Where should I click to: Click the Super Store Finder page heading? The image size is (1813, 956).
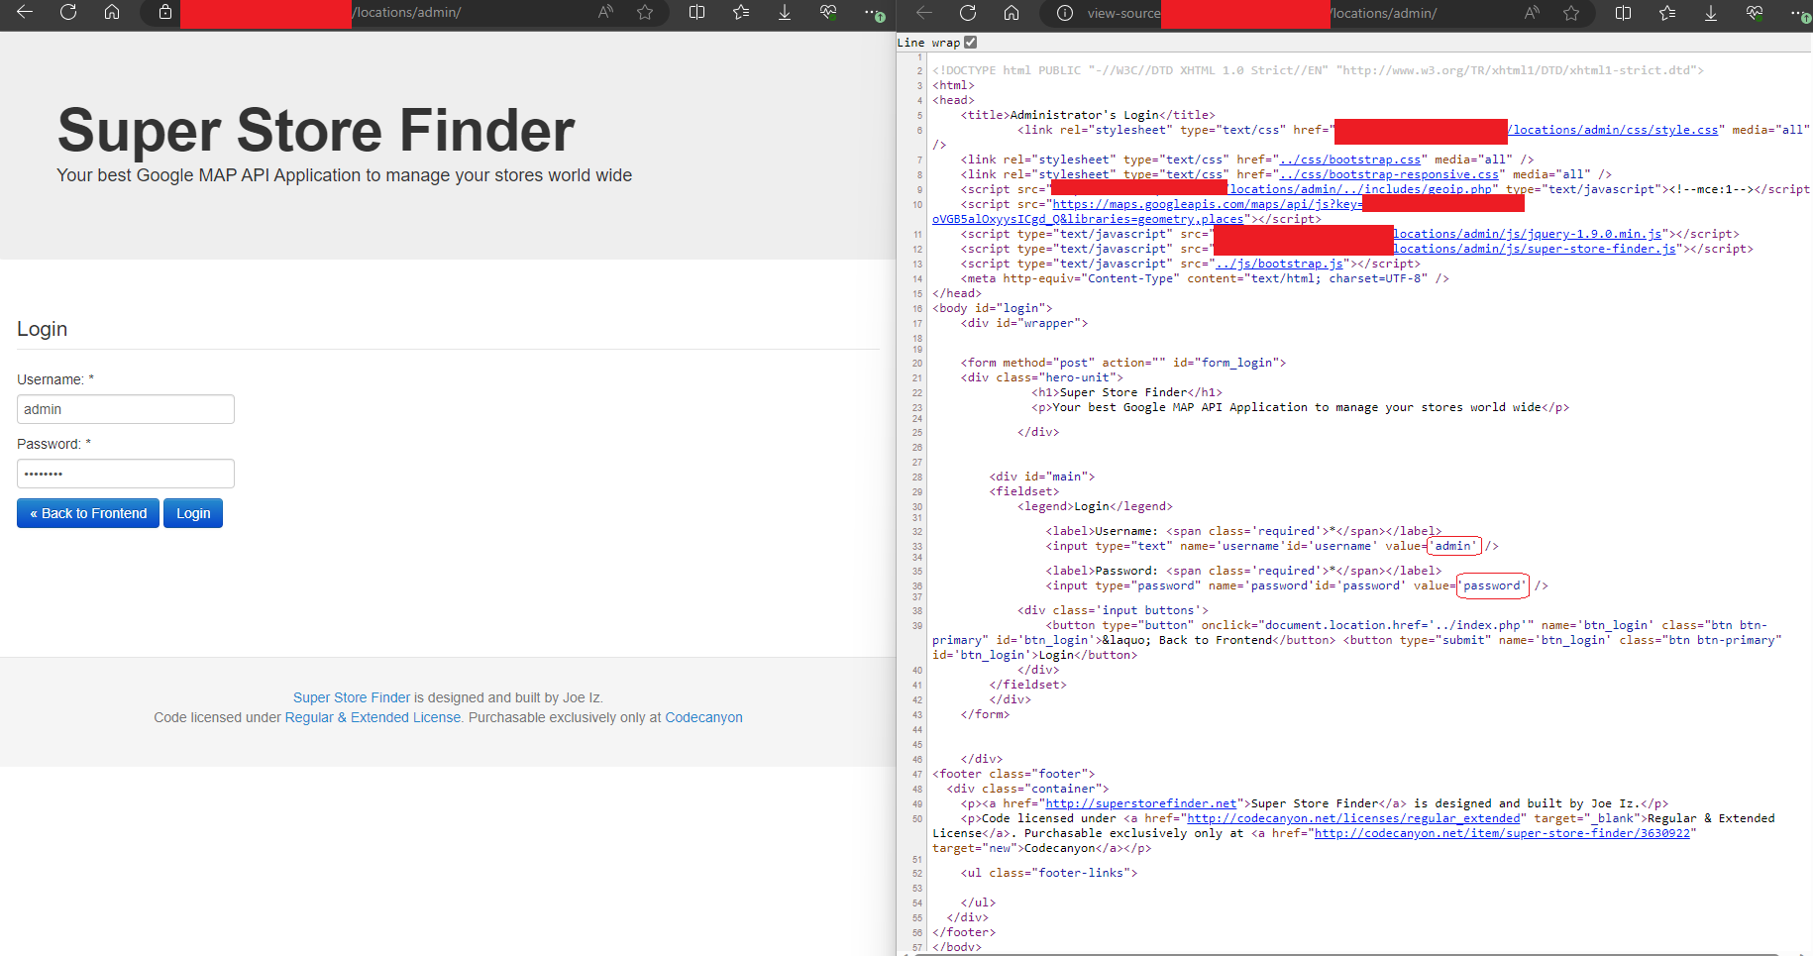(x=316, y=131)
